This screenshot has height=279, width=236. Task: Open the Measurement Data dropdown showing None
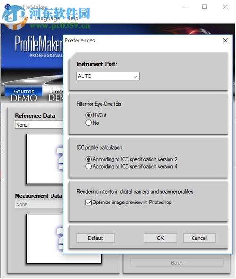39,204
